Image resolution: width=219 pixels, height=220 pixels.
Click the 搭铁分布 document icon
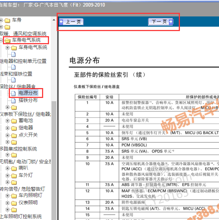click(x=14, y=100)
